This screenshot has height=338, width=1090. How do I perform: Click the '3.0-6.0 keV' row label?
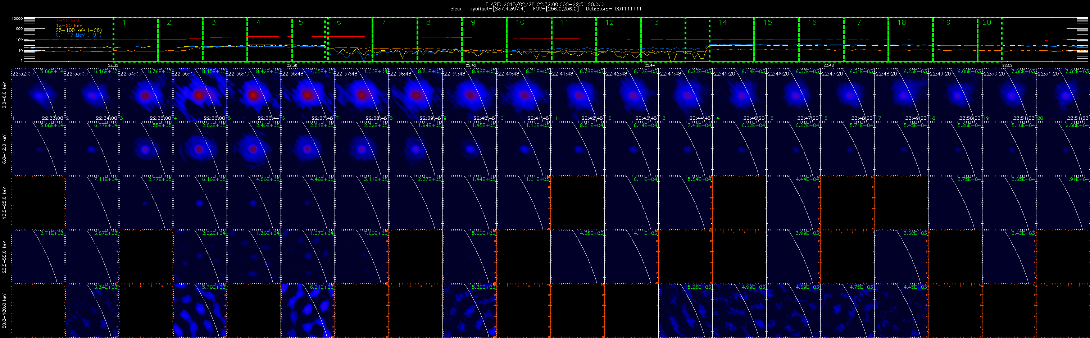pyautogui.click(x=5, y=96)
